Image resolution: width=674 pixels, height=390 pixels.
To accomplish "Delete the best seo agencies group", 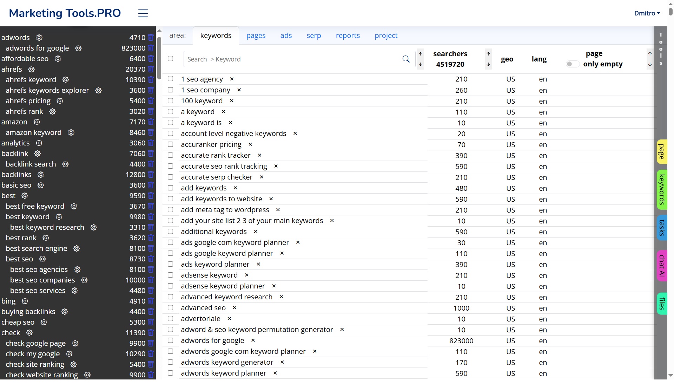I will 151,269.
